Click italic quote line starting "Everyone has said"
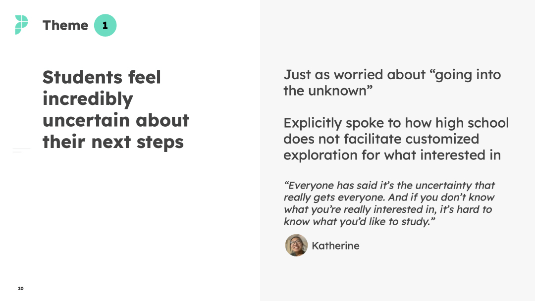 pos(389,186)
